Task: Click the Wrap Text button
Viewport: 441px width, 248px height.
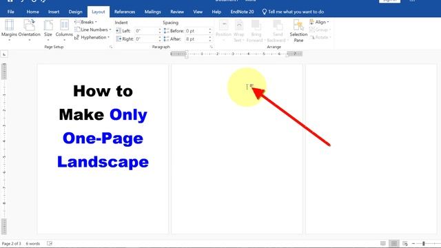Action: (239, 31)
